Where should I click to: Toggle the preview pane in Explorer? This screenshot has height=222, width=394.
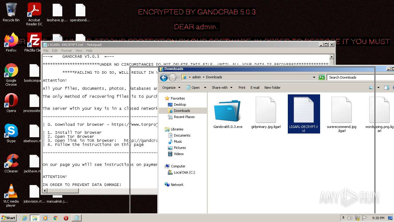click(387, 88)
